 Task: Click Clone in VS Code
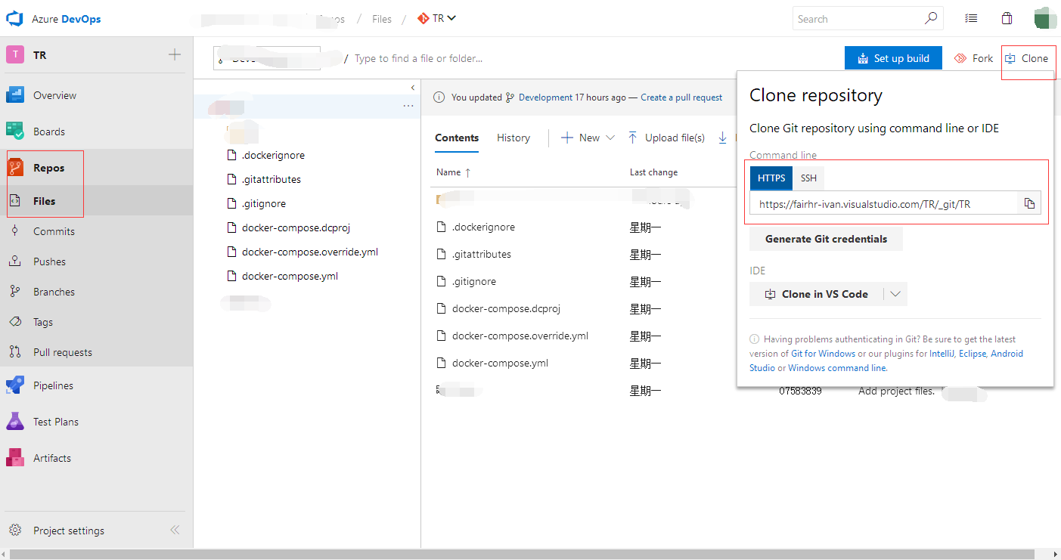(817, 294)
